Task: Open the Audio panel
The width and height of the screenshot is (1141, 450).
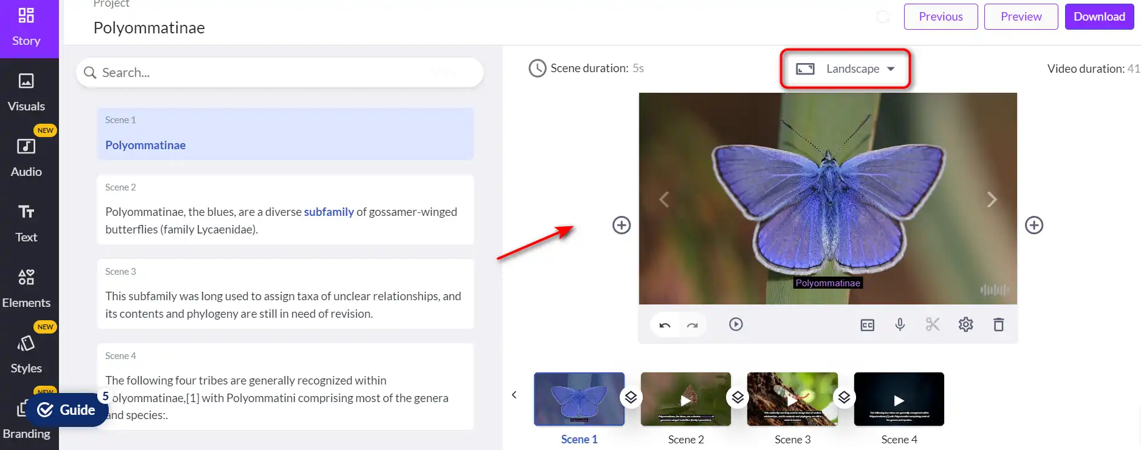Action: click(x=26, y=158)
